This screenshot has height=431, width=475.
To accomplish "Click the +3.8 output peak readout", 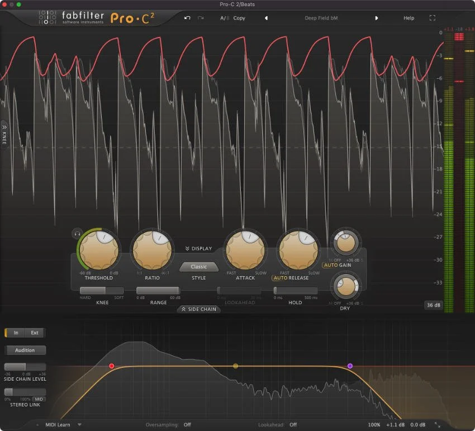I will click(469, 29).
